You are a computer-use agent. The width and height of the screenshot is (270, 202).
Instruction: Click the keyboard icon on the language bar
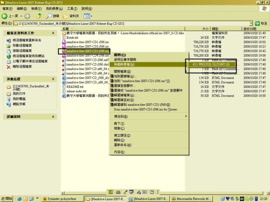click(x=118, y=192)
